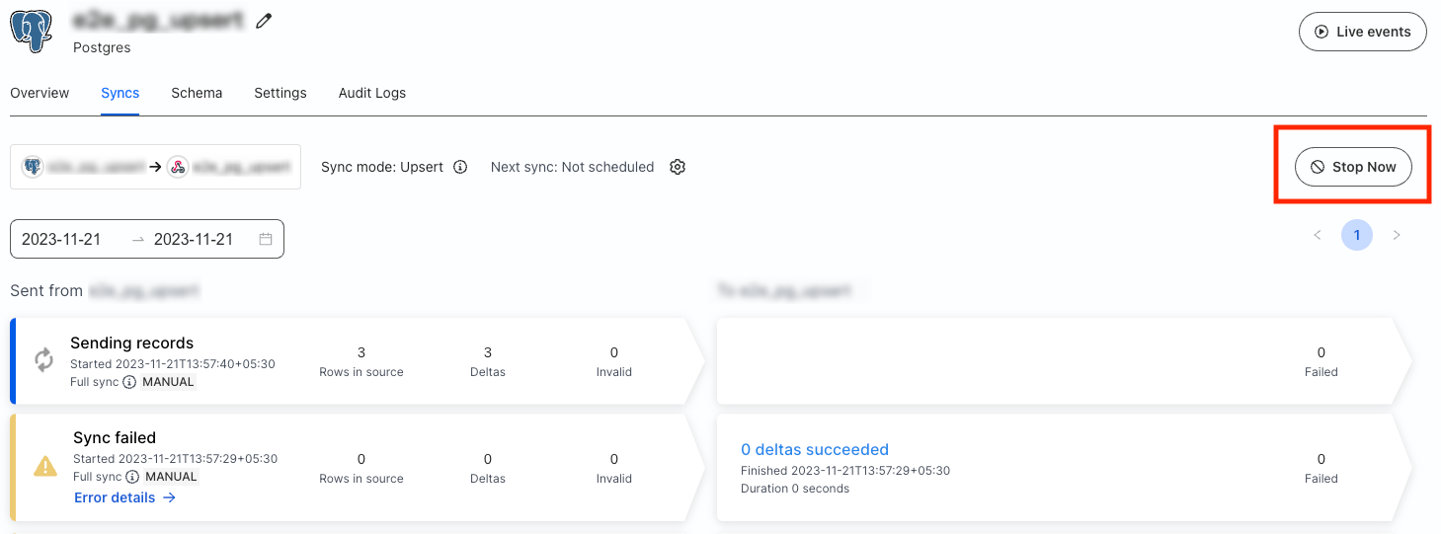1441x534 pixels.
Task: Click the start date field 2023-11-21
Action: (61, 239)
